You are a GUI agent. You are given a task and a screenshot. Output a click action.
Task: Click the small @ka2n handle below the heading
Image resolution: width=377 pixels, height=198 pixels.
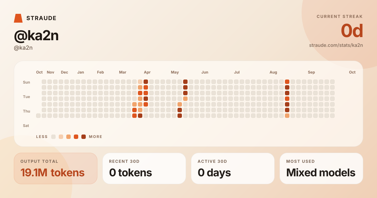[23, 48]
